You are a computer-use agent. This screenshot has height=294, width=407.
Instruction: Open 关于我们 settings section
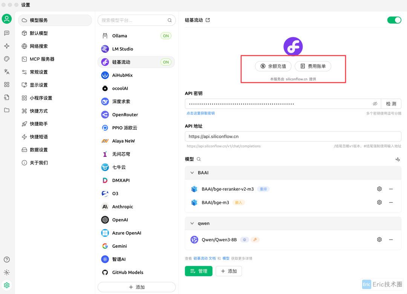click(55, 162)
